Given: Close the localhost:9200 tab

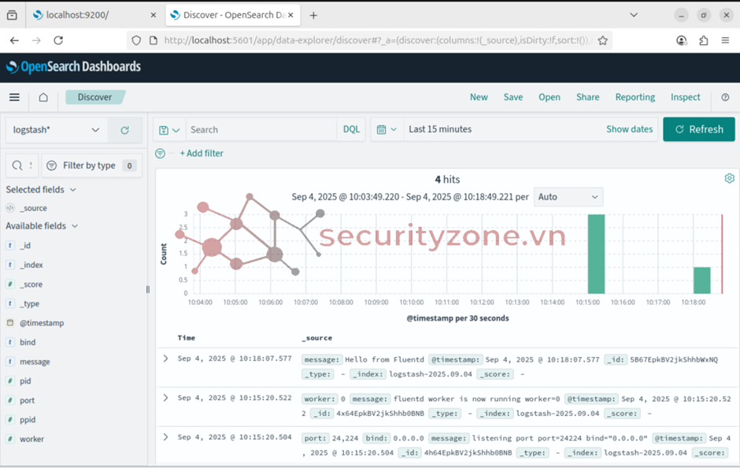Looking at the screenshot, I should 153,15.
